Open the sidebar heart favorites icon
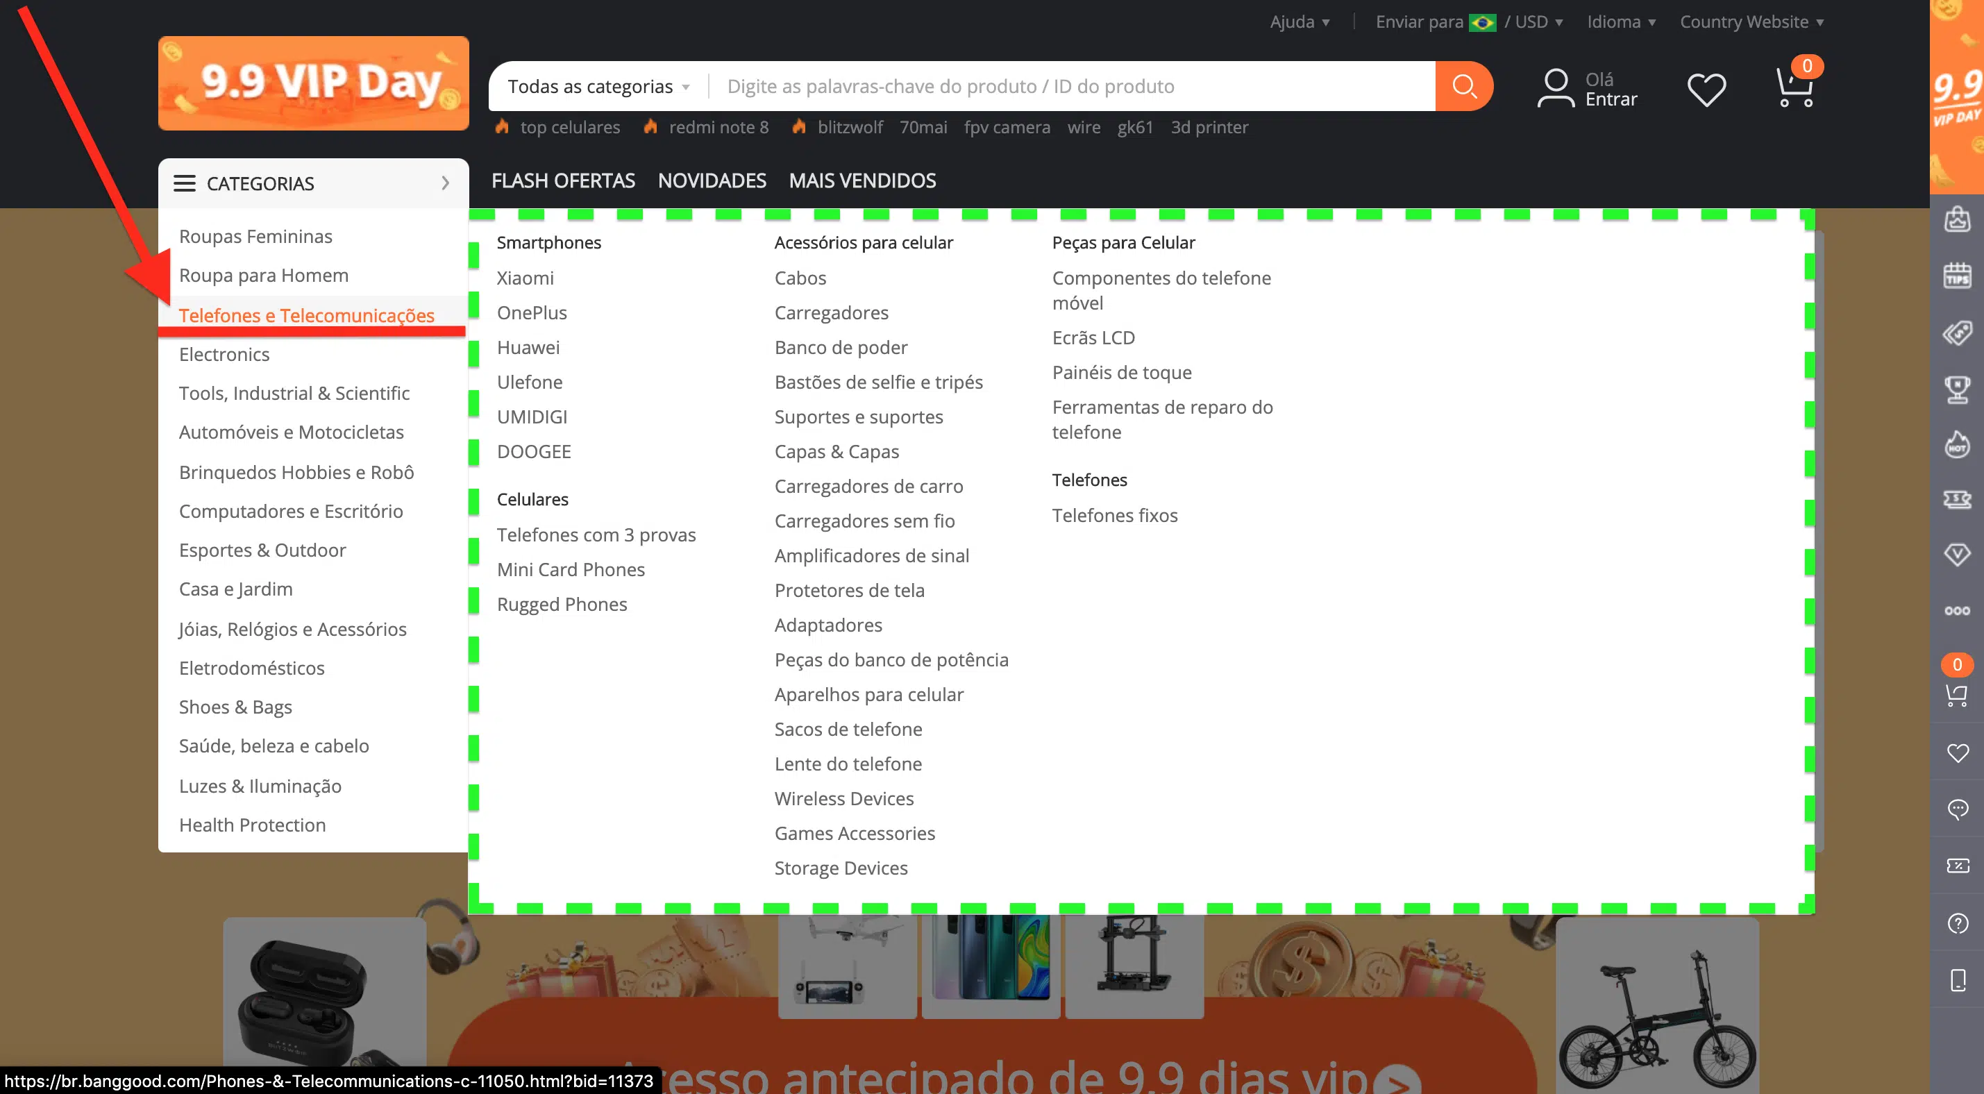Screen dimensions: 1984x1094 click(1957, 752)
